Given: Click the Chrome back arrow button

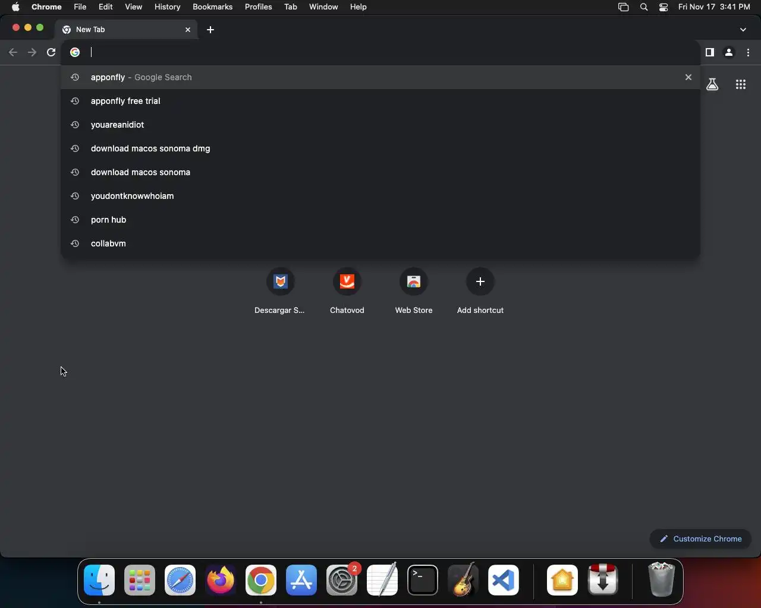Looking at the screenshot, I should 13,52.
